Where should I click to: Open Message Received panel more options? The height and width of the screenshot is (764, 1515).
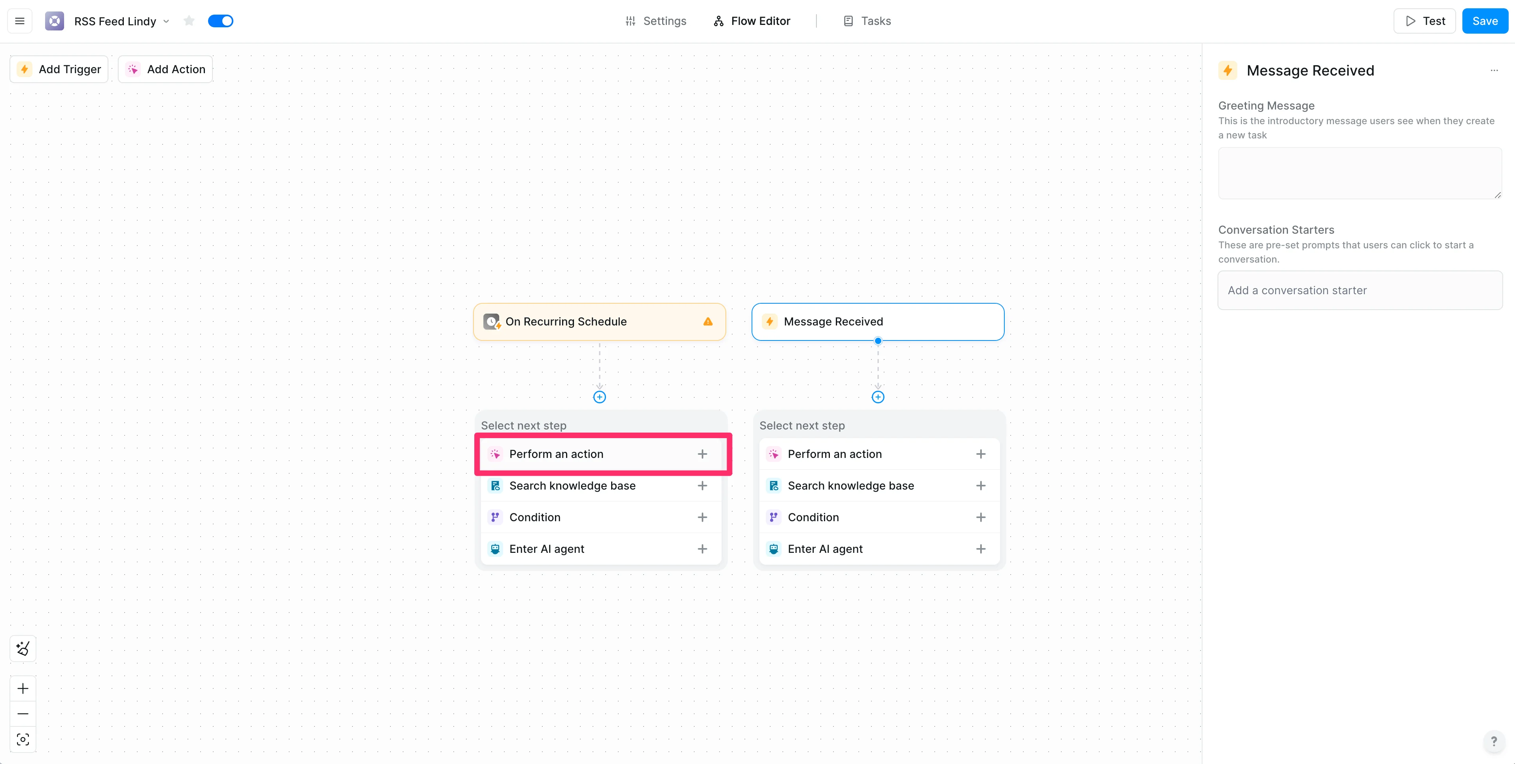pyautogui.click(x=1494, y=70)
